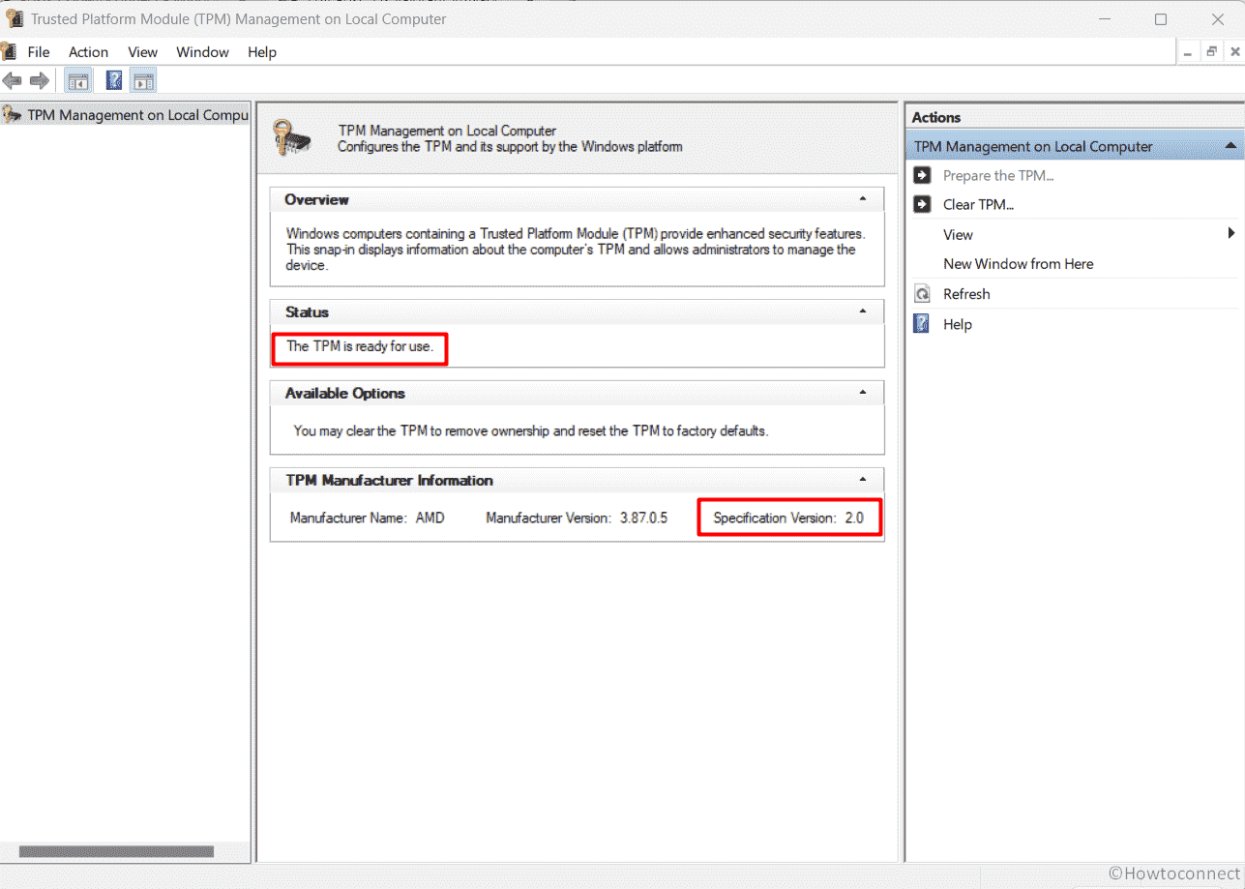Open the Action menu

88,52
